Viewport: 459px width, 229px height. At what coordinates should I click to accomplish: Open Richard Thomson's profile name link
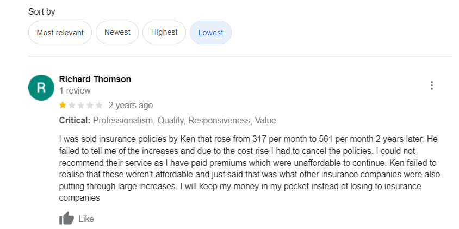point(95,79)
